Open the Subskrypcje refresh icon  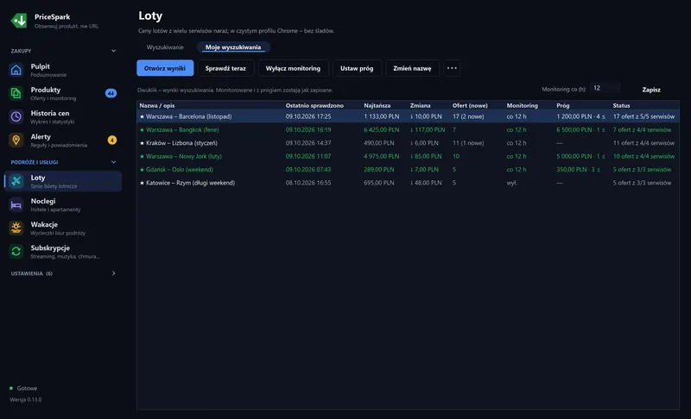[x=16, y=251]
